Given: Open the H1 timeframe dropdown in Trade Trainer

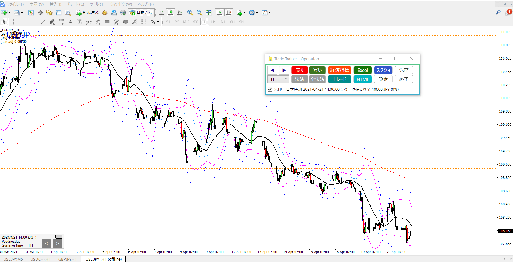Looking at the screenshot, I should click(278, 79).
